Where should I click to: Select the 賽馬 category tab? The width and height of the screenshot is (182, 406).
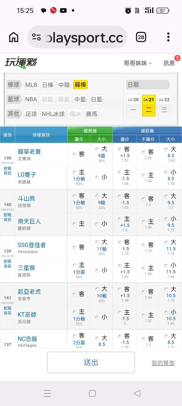click(x=92, y=114)
